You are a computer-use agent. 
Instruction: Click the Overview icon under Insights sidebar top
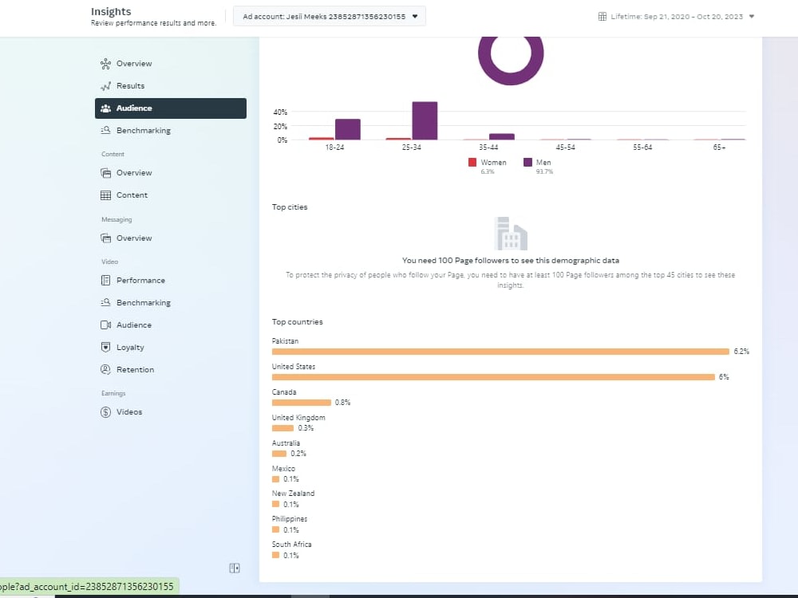105,64
